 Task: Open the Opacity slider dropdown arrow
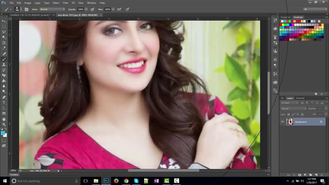click(x=86, y=9)
